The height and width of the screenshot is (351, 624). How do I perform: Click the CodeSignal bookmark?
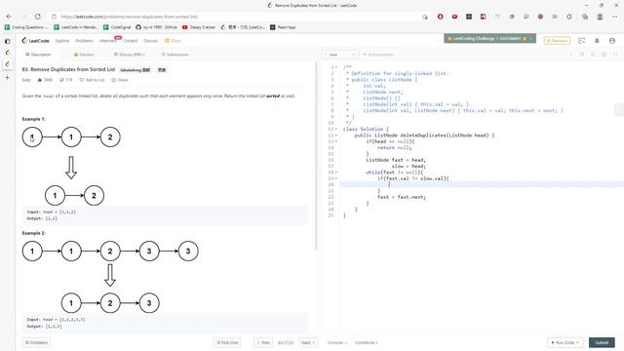click(x=117, y=27)
